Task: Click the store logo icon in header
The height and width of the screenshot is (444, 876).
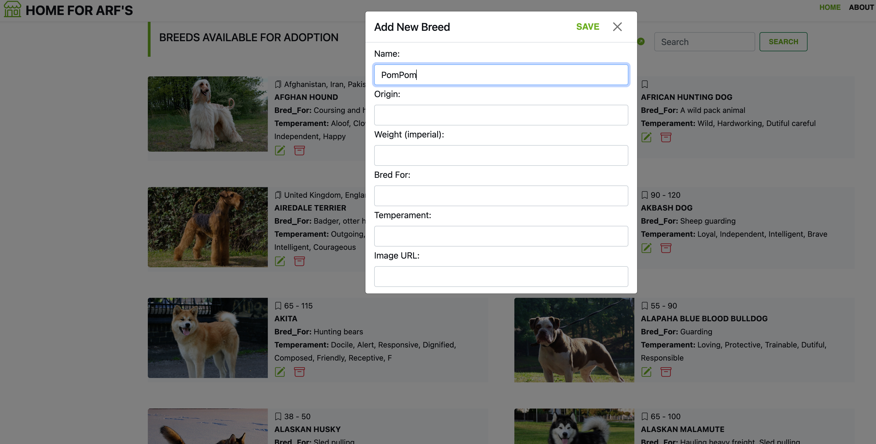Action: [x=12, y=9]
